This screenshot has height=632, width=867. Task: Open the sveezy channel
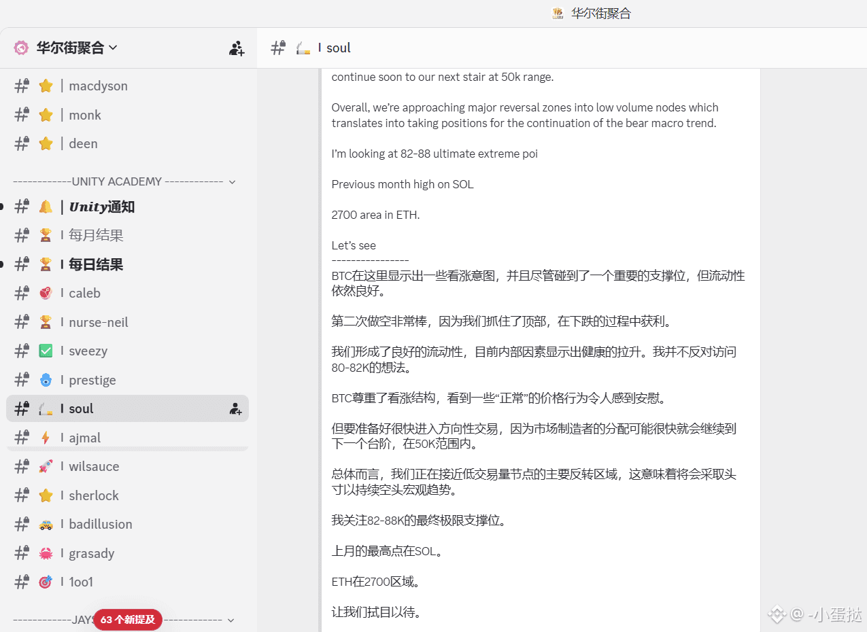tap(128, 351)
